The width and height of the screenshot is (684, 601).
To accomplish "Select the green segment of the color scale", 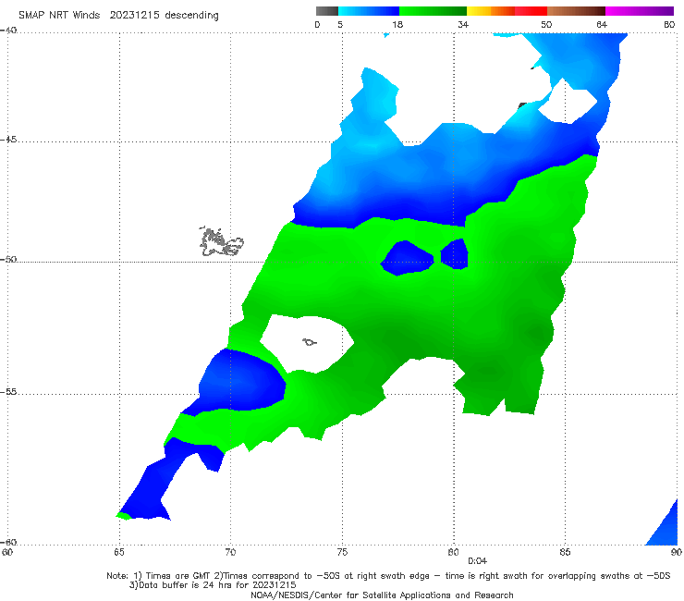I will point(433,11).
